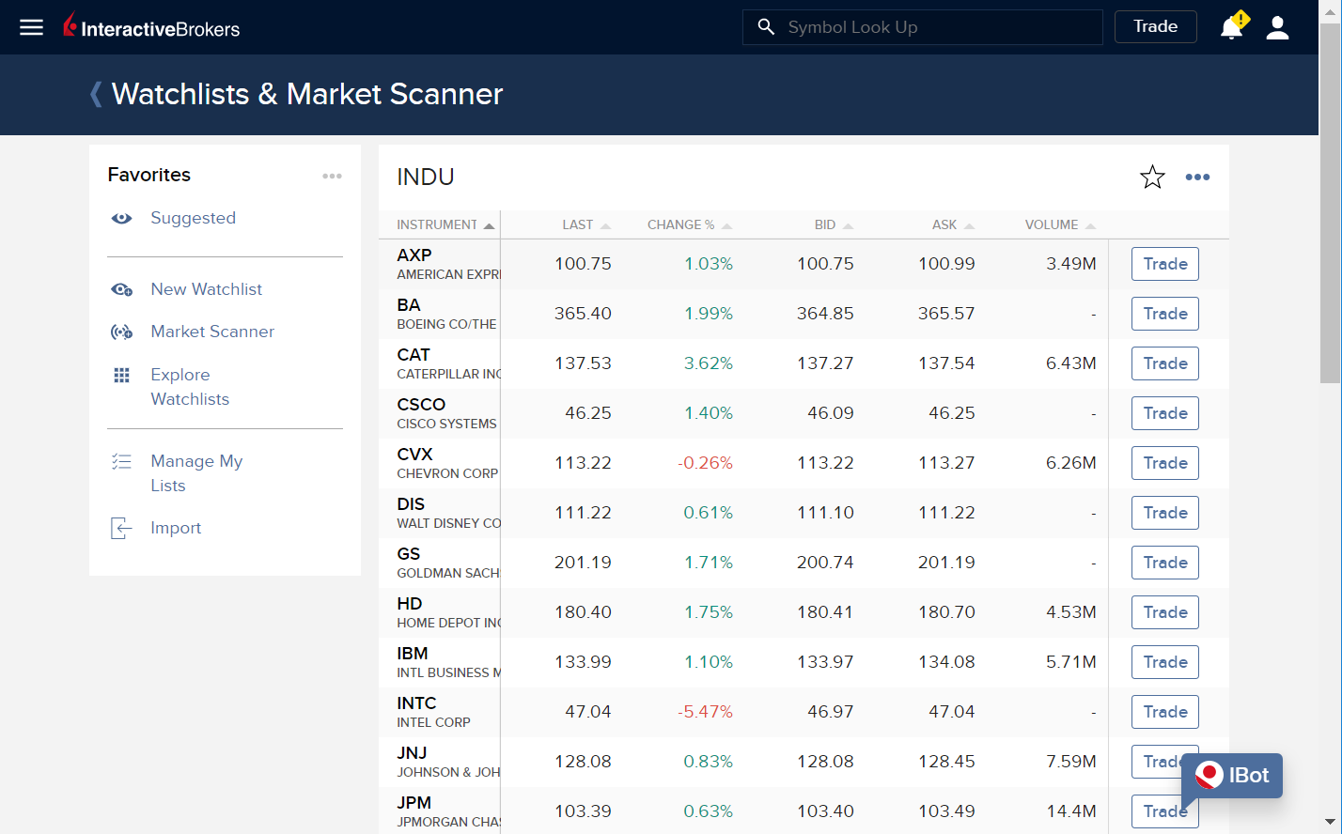
Task: Click scrollbar down arrow
Action: 1331,822
